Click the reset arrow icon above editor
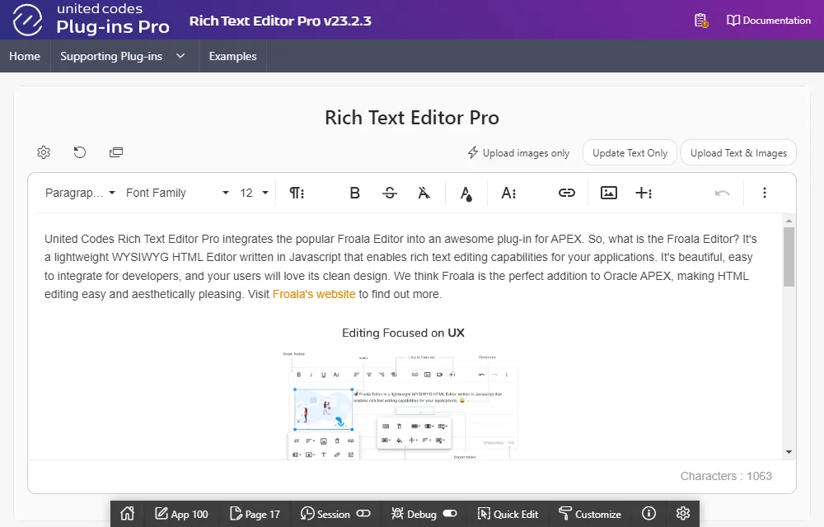 [80, 152]
